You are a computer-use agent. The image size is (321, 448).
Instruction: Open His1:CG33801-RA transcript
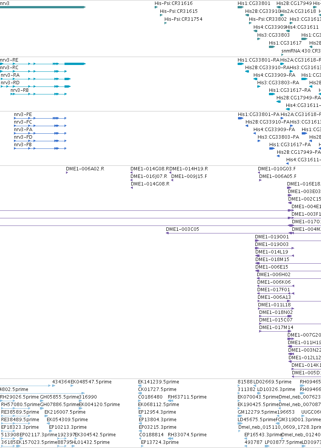click(258, 60)
